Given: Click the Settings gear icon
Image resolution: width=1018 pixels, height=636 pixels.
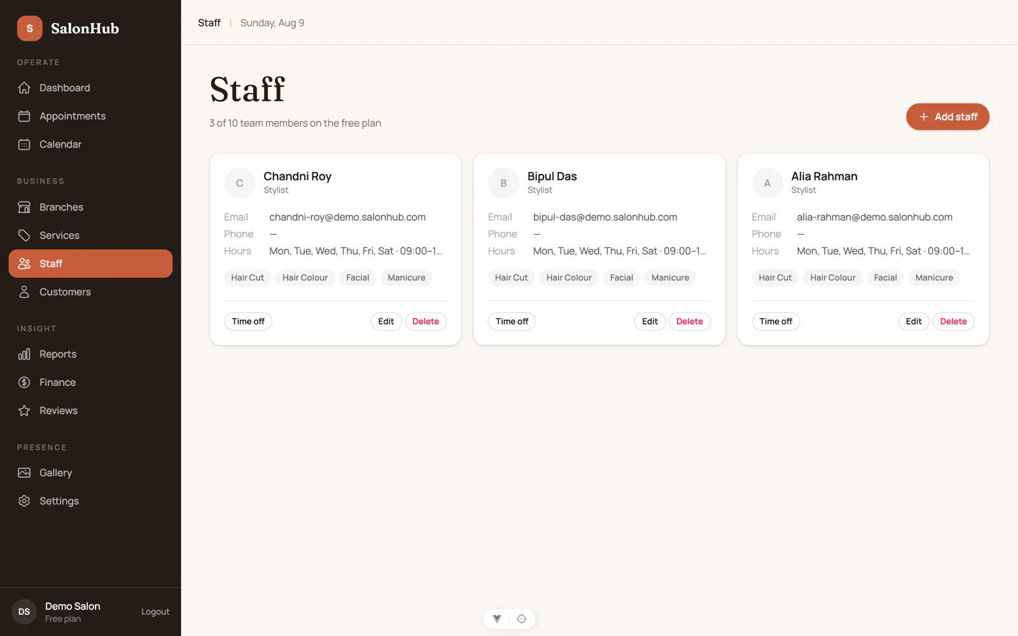Looking at the screenshot, I should click(24, 501).
